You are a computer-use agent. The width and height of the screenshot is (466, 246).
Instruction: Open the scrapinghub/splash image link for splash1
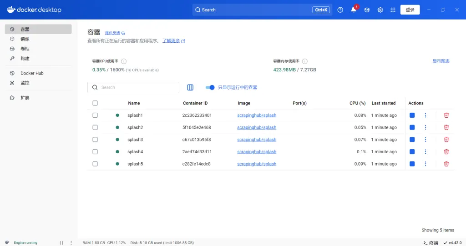[257, 115]
